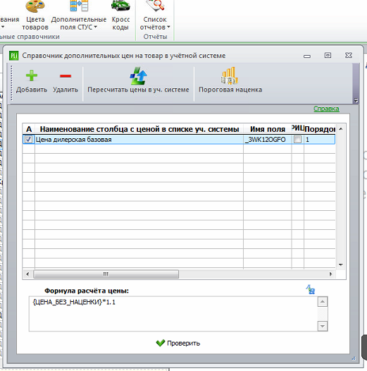367x371 pixels.
Task: Click the formula field scroll down arrow
Action: pos(323,327)
